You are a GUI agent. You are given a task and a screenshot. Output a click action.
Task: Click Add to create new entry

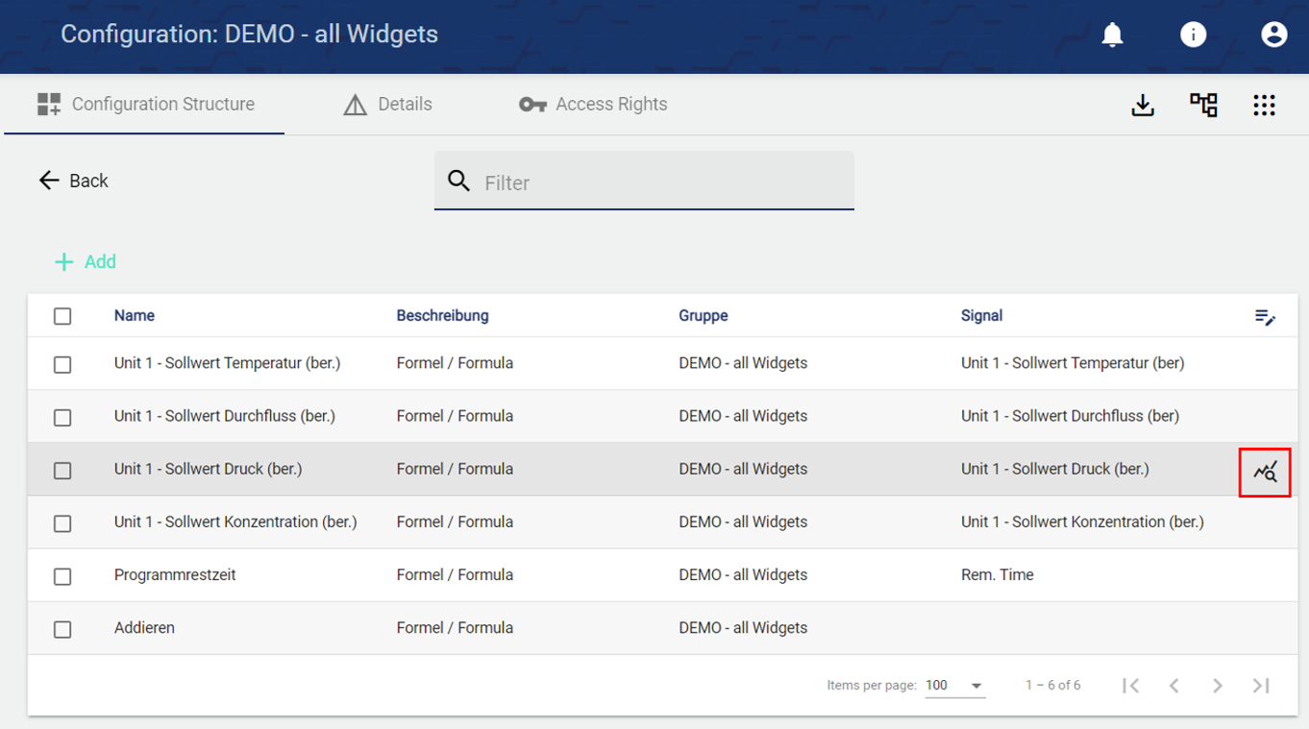[86, 262]
